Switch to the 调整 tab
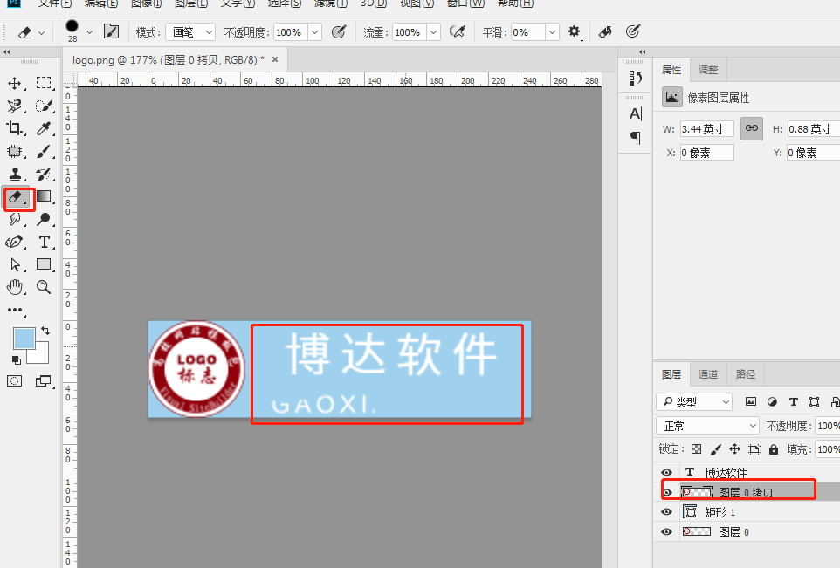 click(707, 70)
